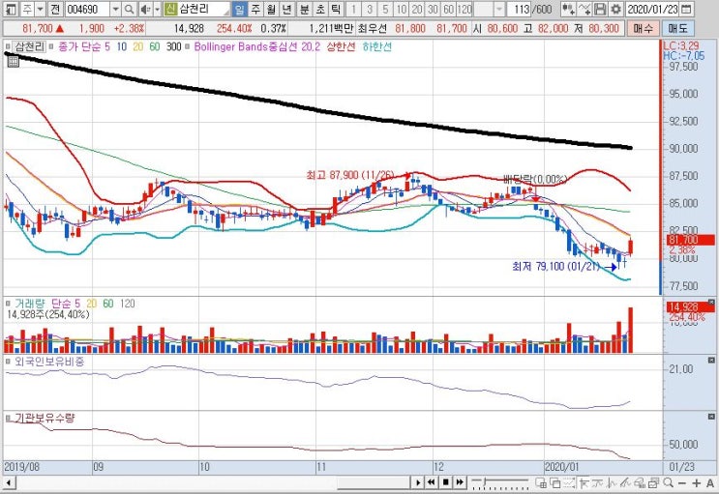Click the green 신 badge

point(170,9)
